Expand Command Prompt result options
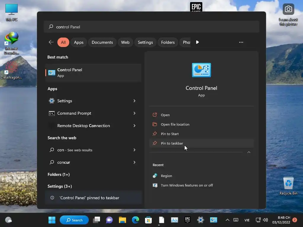Screen dimensions: 303x227 pos(135,113)
